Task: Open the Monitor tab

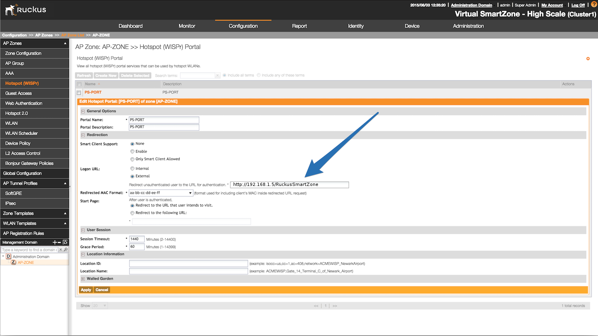Action: pyautogui.click(x=187, y=26)
